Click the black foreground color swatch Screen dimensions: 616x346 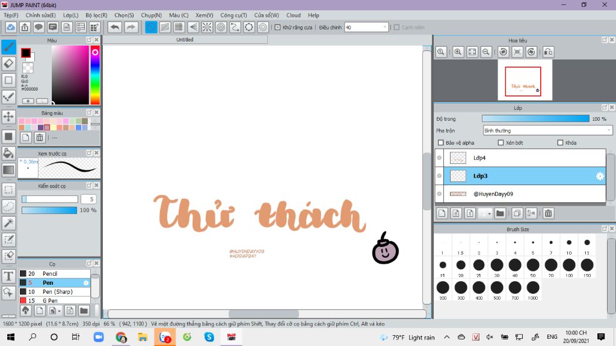(x=25, y=53)
